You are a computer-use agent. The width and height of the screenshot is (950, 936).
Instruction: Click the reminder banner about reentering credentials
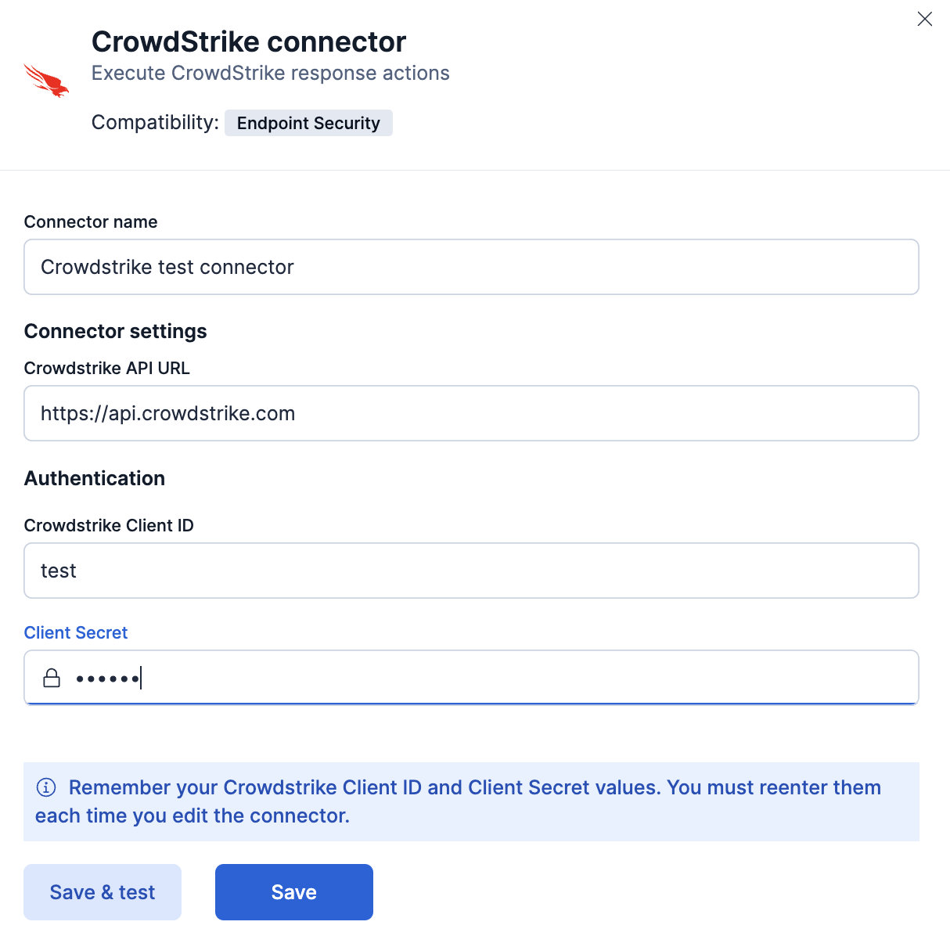click(470, 801)
